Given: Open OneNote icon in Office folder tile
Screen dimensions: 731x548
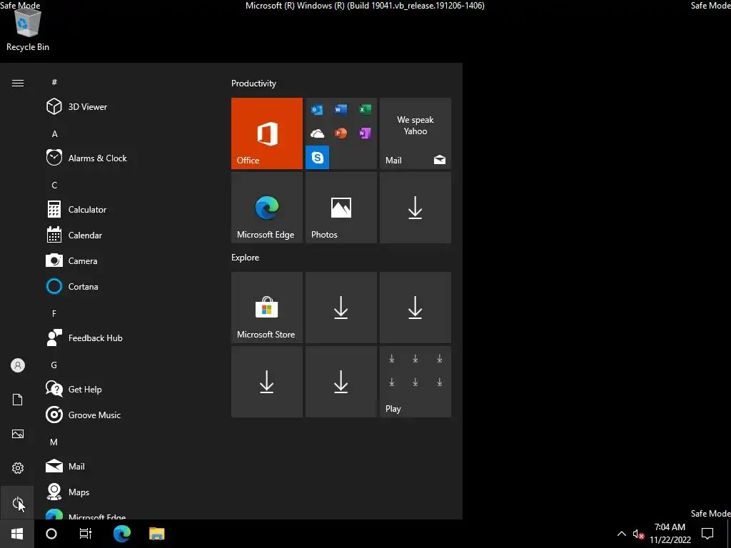Looking at the screenshot, I should tap(365, 133).
